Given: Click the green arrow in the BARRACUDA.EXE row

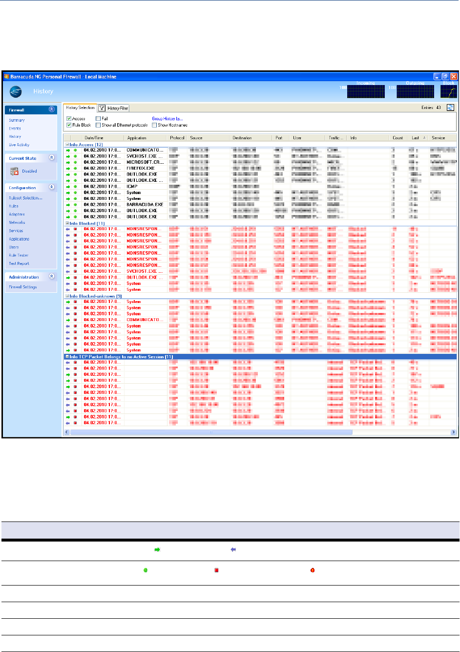Looking at the screenshot, I should [68, 204].
